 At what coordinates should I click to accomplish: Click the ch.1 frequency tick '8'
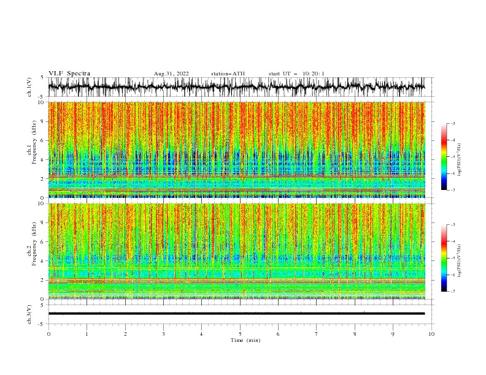coord(43,121)
